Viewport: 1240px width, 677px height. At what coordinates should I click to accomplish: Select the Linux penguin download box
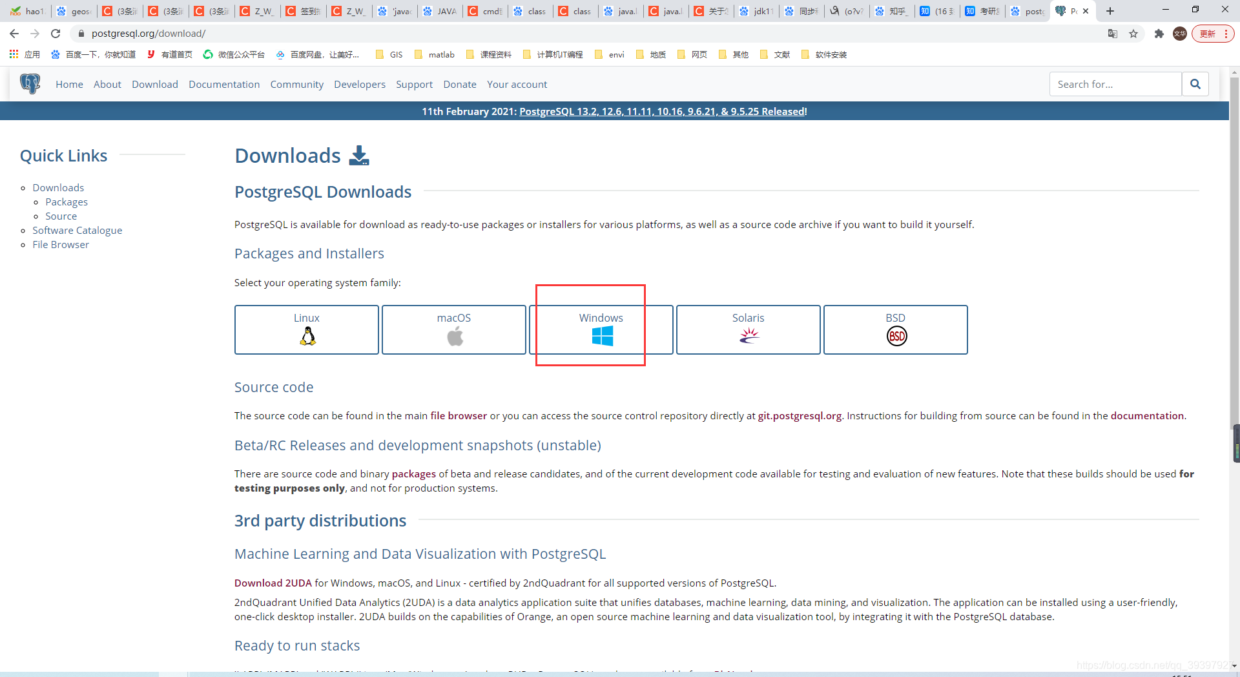(x=307, y=329)
